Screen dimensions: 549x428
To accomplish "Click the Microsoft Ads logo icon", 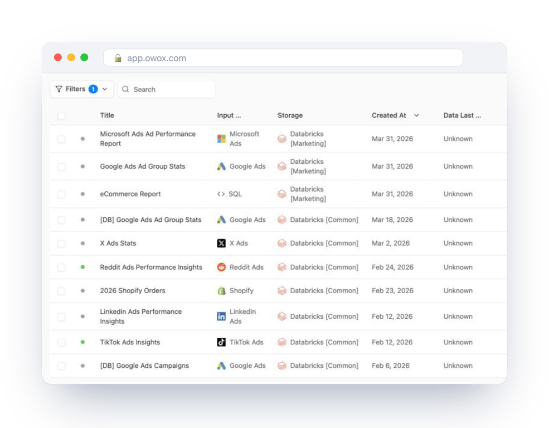I will 221,139.
